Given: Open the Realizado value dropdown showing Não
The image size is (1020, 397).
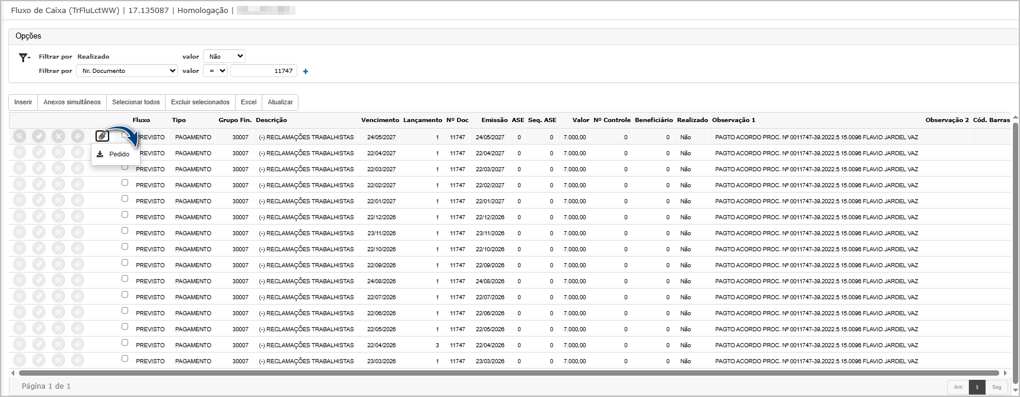Looking at the screenshot, I should [224, 56].
